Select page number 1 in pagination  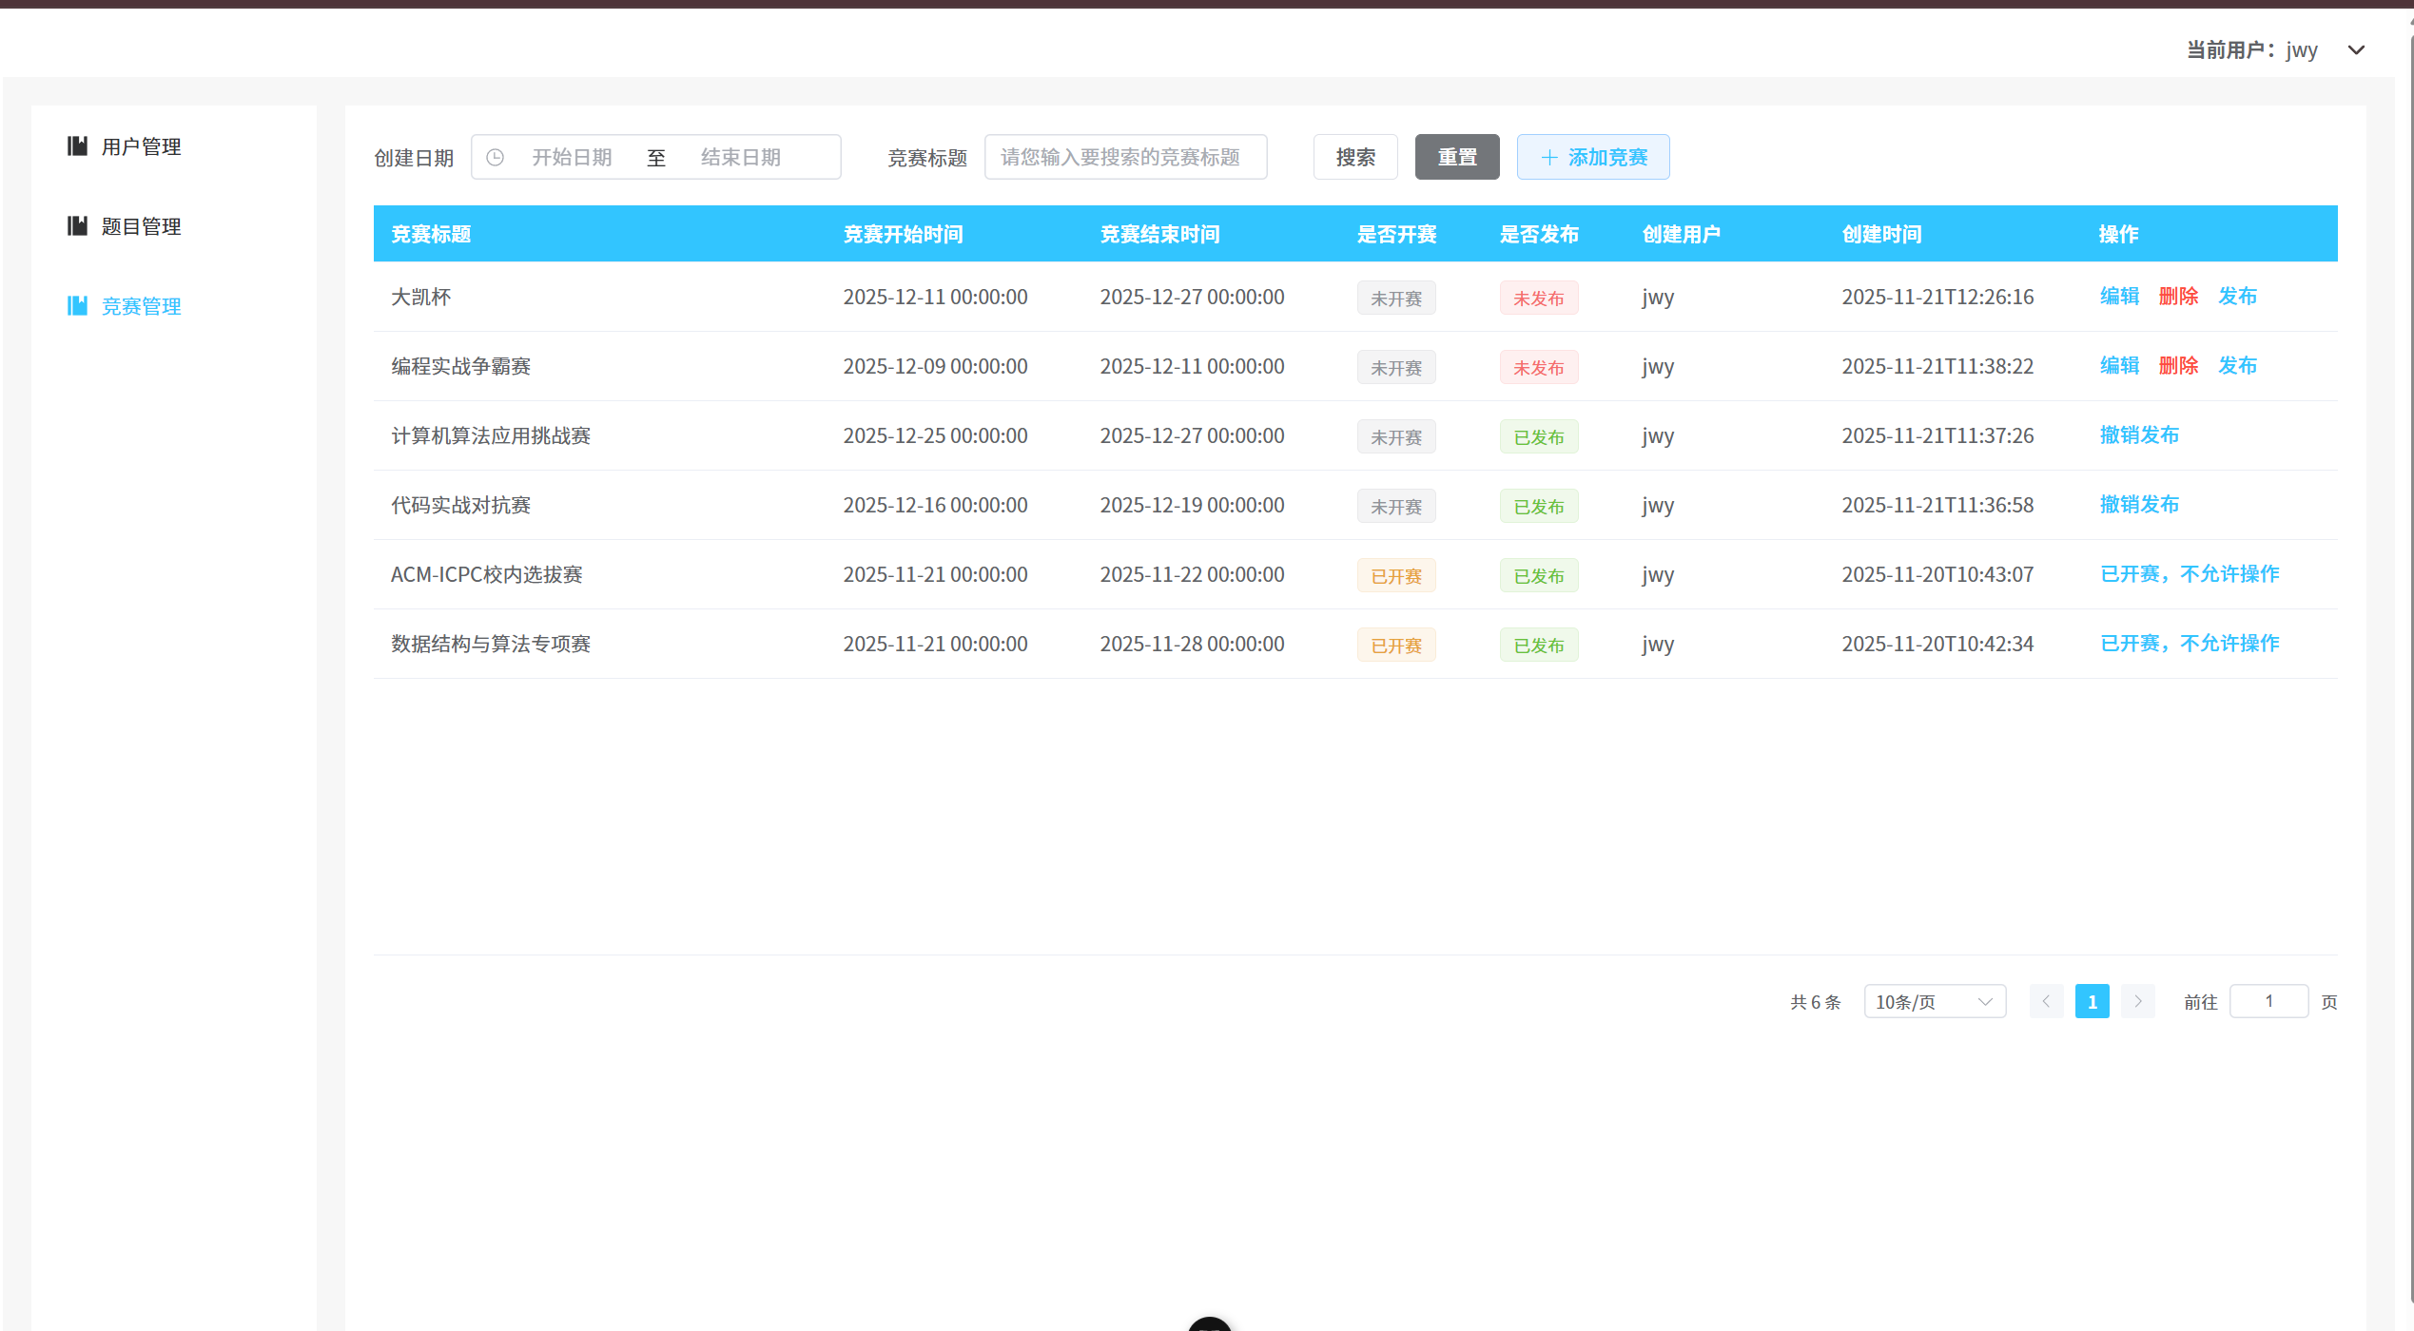pos(2092,1001)
